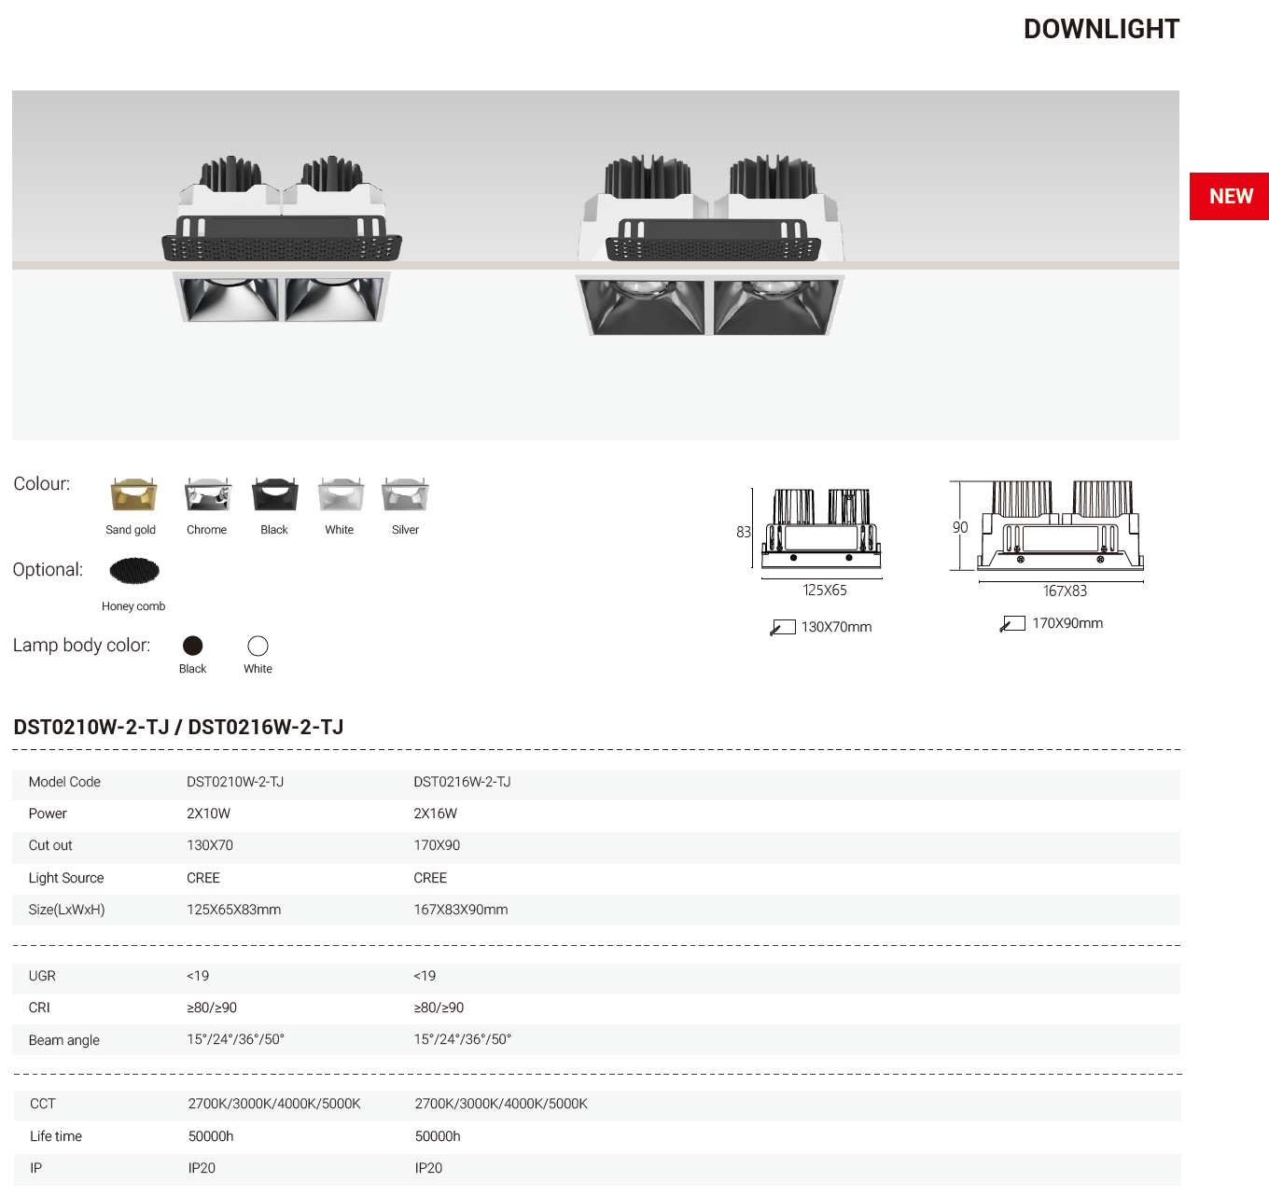Click the red NEW badge
Viewport: 1269px width, 1196px height.
pos(1229,197)
